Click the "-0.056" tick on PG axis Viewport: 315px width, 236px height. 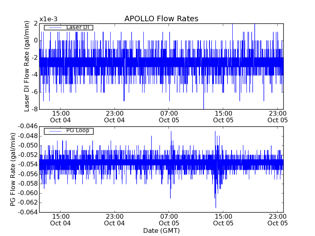28,174
